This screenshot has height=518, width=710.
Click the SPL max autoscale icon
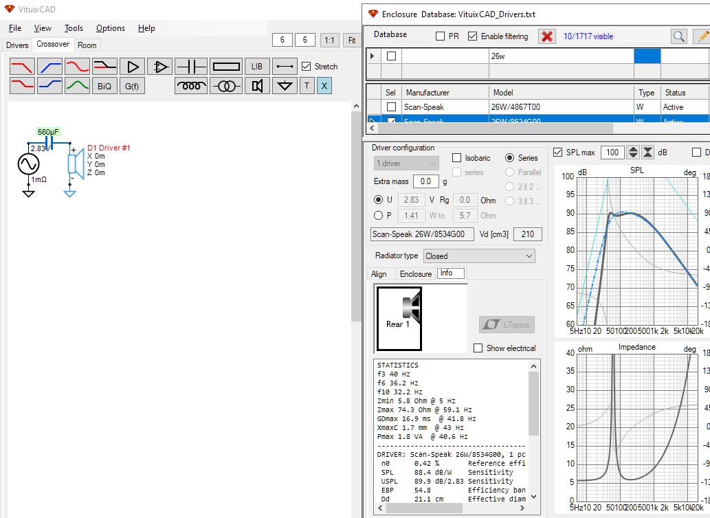648,153
